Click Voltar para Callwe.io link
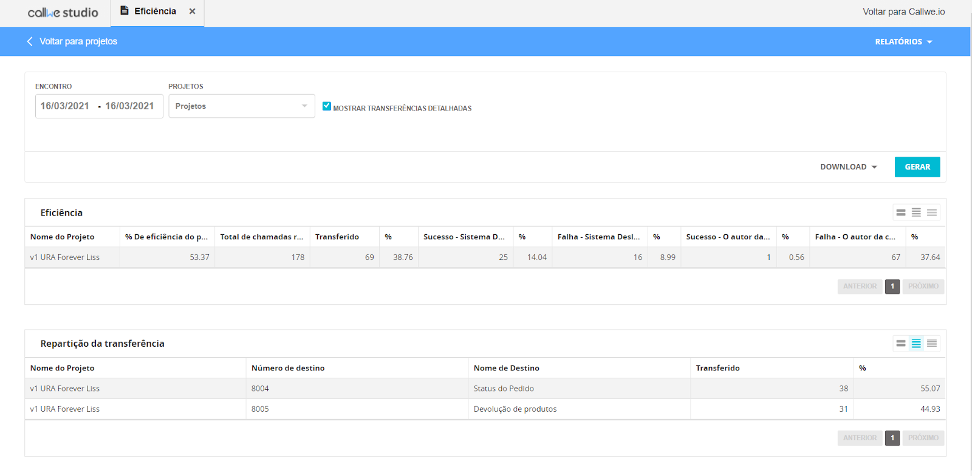The image size is (972, 476). click(903, 12)
